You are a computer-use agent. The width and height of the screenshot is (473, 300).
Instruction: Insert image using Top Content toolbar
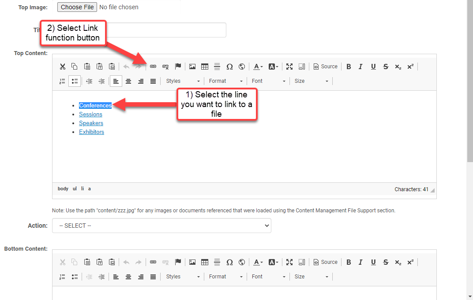(x=192, y=67)
